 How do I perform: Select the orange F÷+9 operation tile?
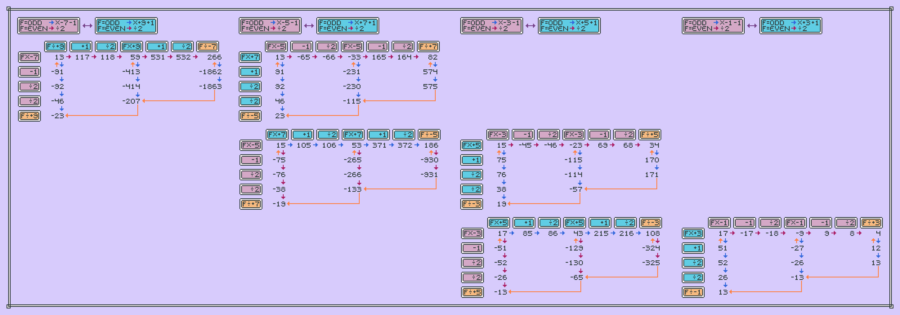tap(29, 116)
